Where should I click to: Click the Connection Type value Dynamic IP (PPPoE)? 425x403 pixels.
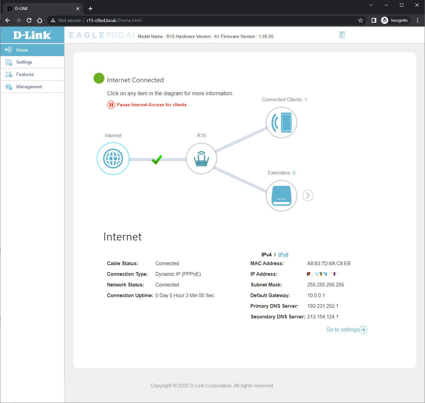[x=178, y=274]
